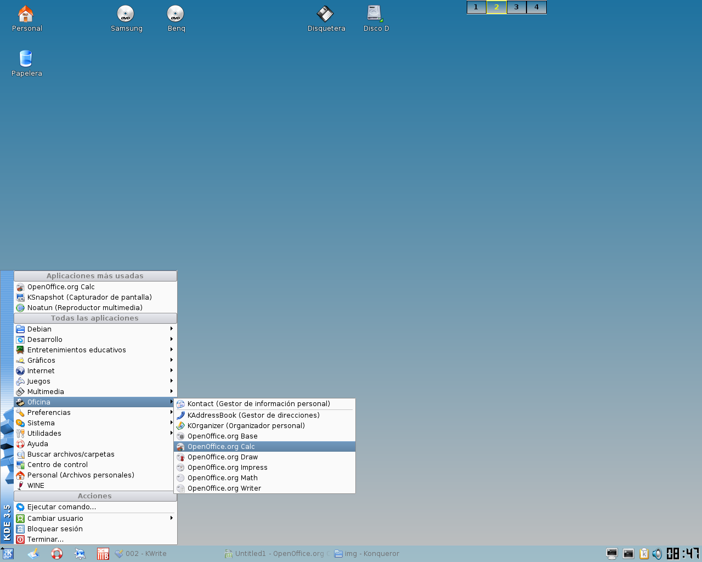Launch OpenOffice.org Writer from Oficina submenu
The height and width of the screenshot is (562, 702).
point(224,488)
